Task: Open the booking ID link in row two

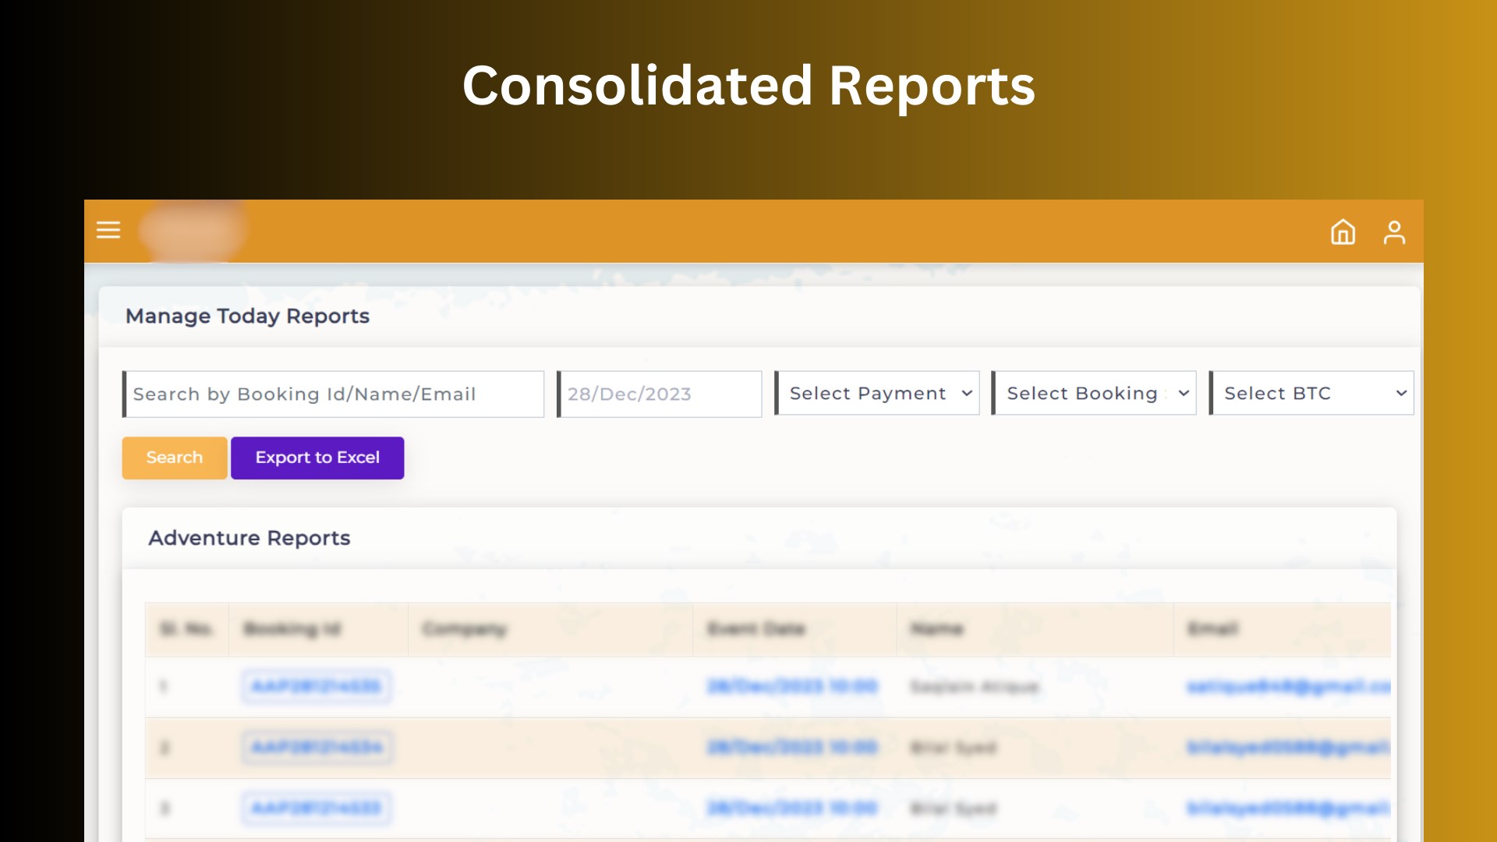Action: (316, 747)
